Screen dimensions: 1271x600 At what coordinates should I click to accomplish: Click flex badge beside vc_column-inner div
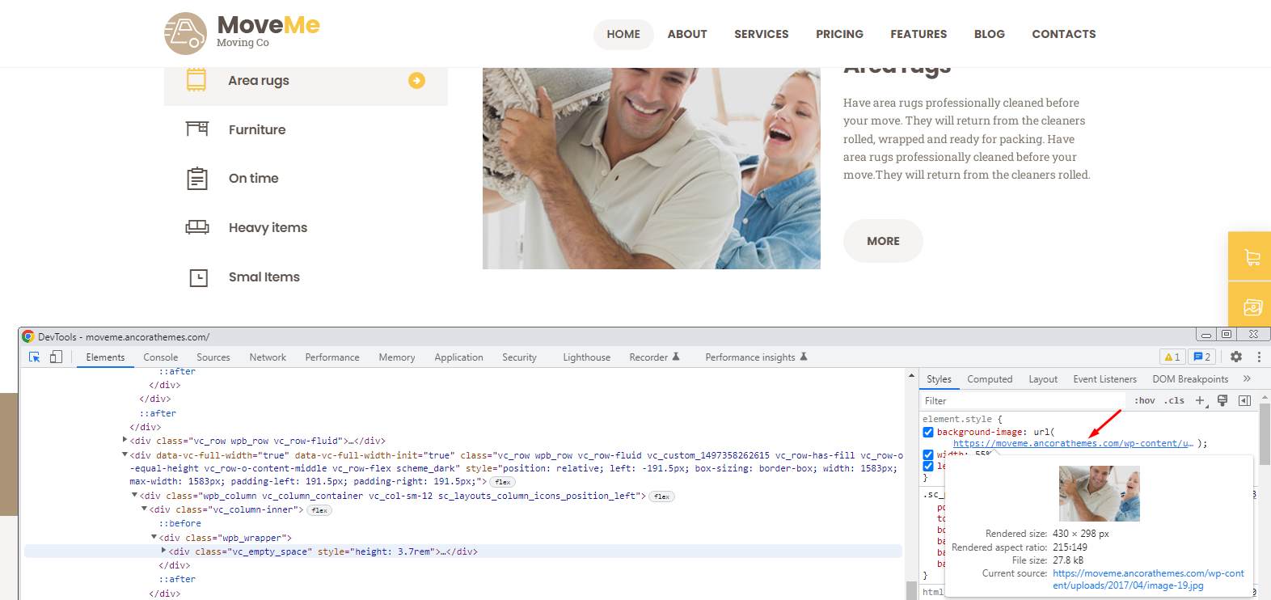click(319, 510)
